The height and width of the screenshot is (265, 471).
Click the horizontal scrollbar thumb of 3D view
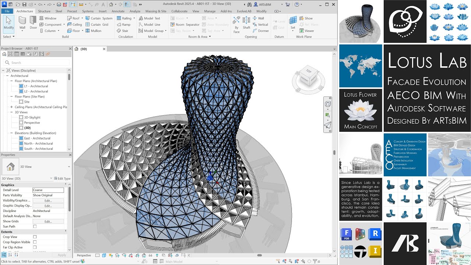(x=259, y=255)
